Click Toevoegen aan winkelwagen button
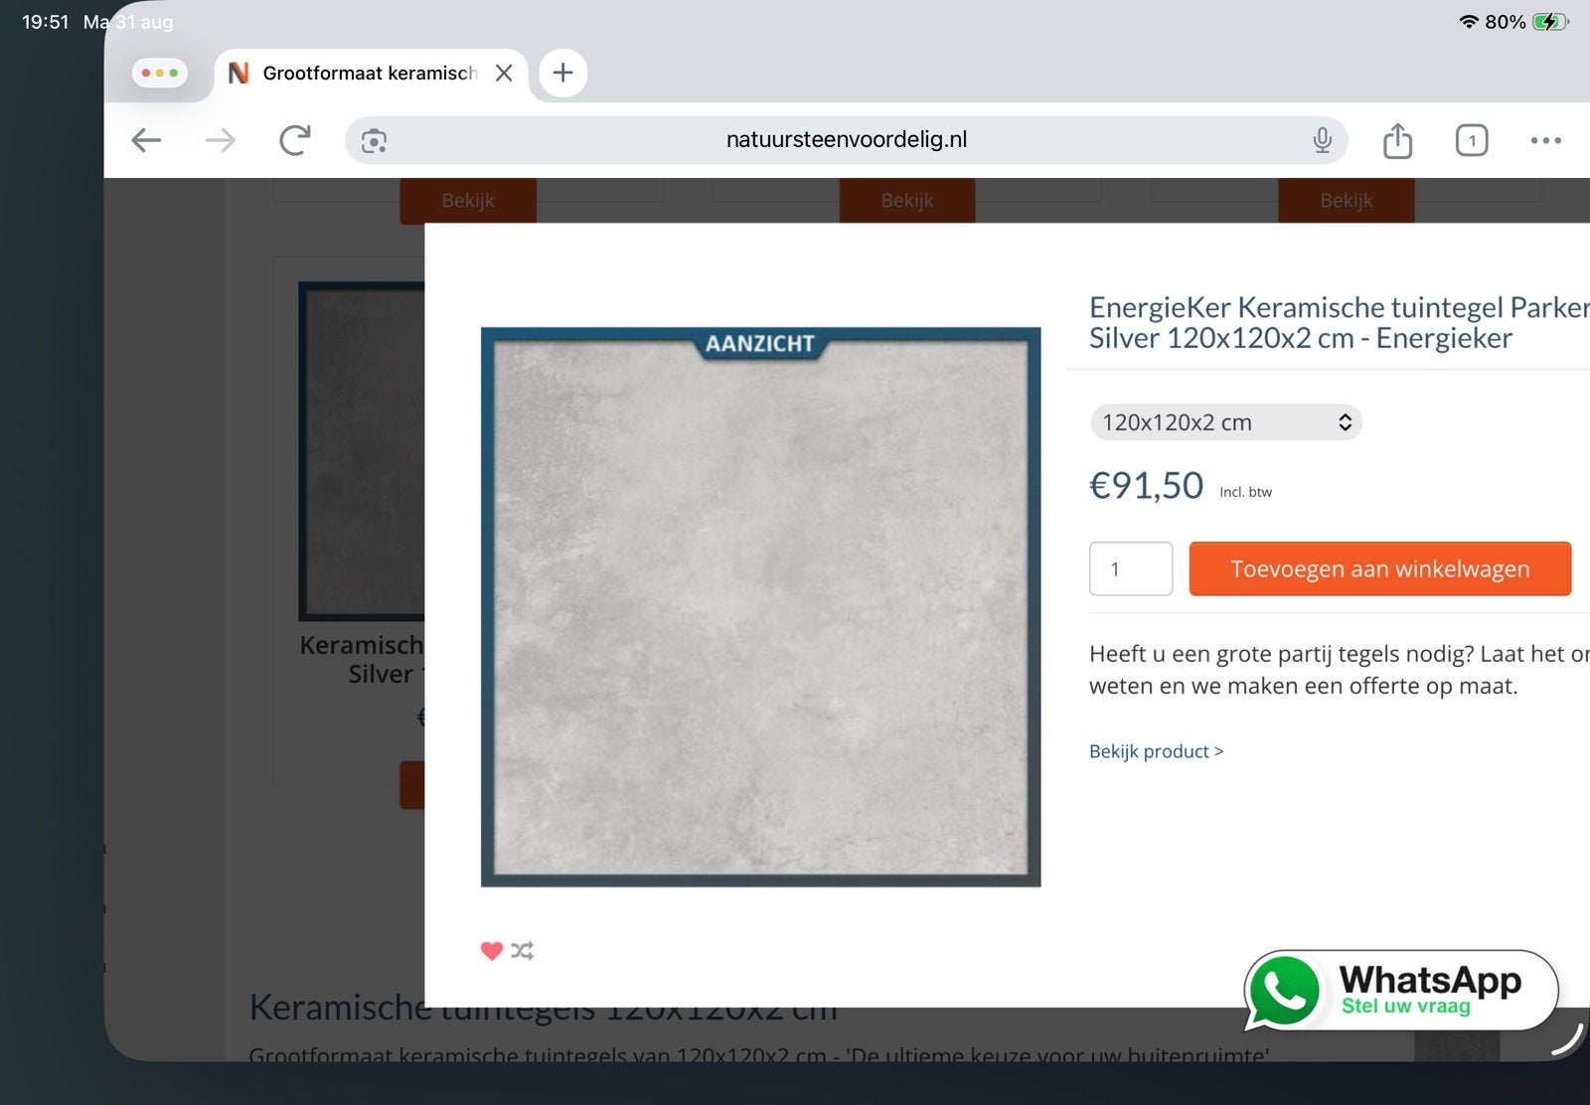The width and height of the screenshot is (1590, 1105). pos(1379,568)
